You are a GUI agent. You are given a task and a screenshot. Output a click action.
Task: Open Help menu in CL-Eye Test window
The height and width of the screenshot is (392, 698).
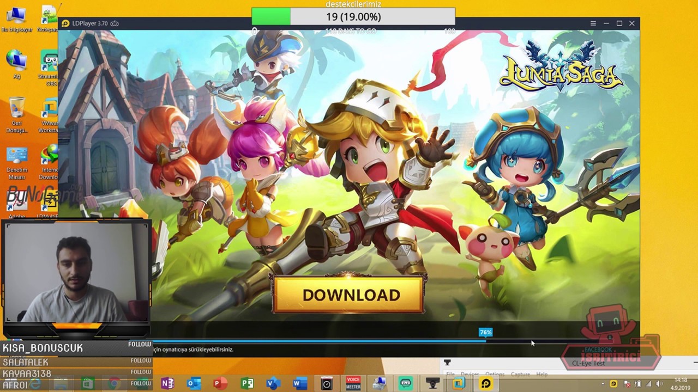[x=541, y=375]
